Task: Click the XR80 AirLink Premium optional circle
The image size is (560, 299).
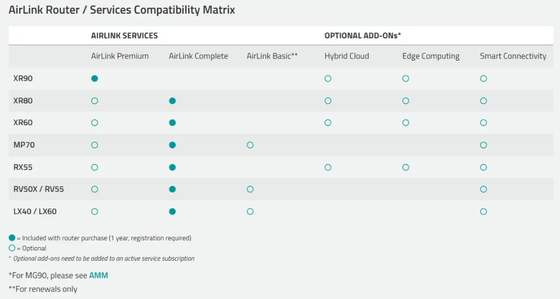Action: tap(95, 101)
